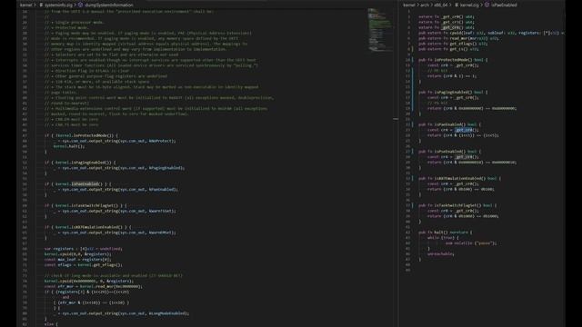Click 'const eflags = kernel.get_eflags();' line
The image size is (582, 327).
[83, 264]
